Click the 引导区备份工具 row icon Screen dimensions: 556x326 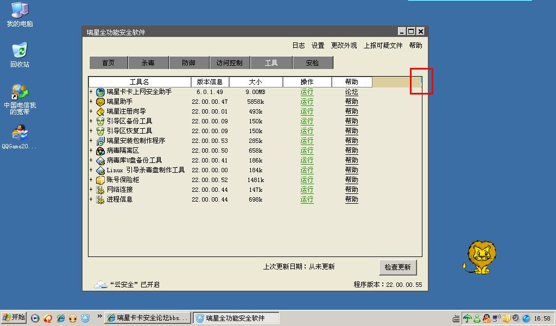100,121
